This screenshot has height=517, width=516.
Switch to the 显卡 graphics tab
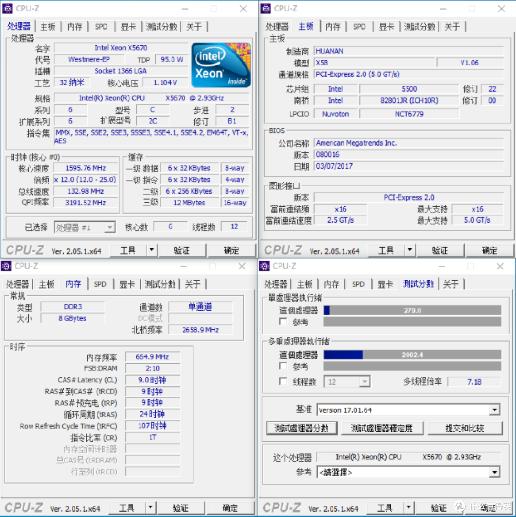[128, 27]
